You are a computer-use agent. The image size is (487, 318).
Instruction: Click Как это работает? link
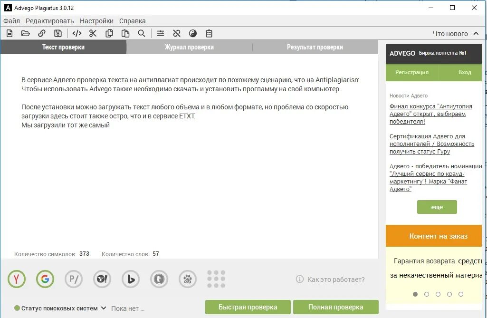point(336,279)
